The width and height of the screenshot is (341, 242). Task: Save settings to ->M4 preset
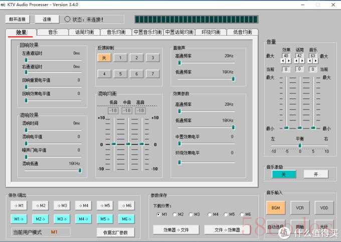[83, 205]
